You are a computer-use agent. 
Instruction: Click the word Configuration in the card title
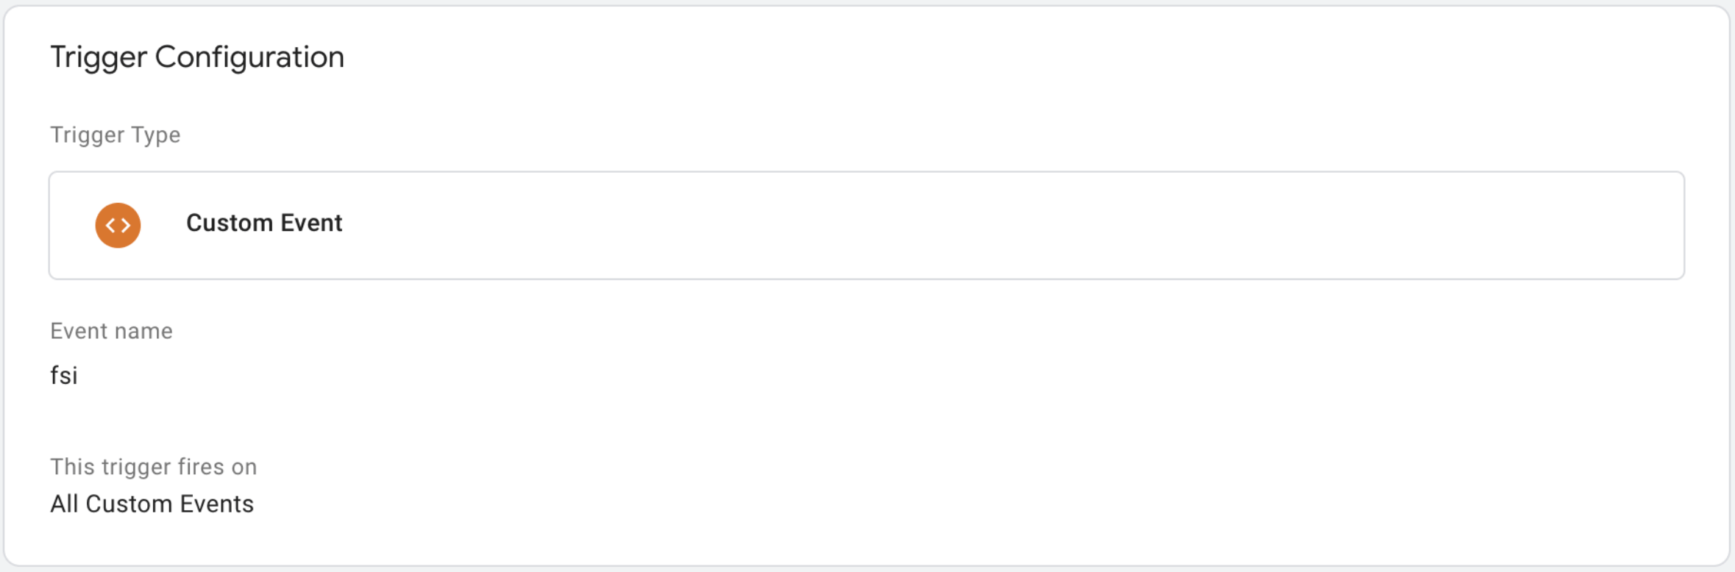click(x=249, y=57)
